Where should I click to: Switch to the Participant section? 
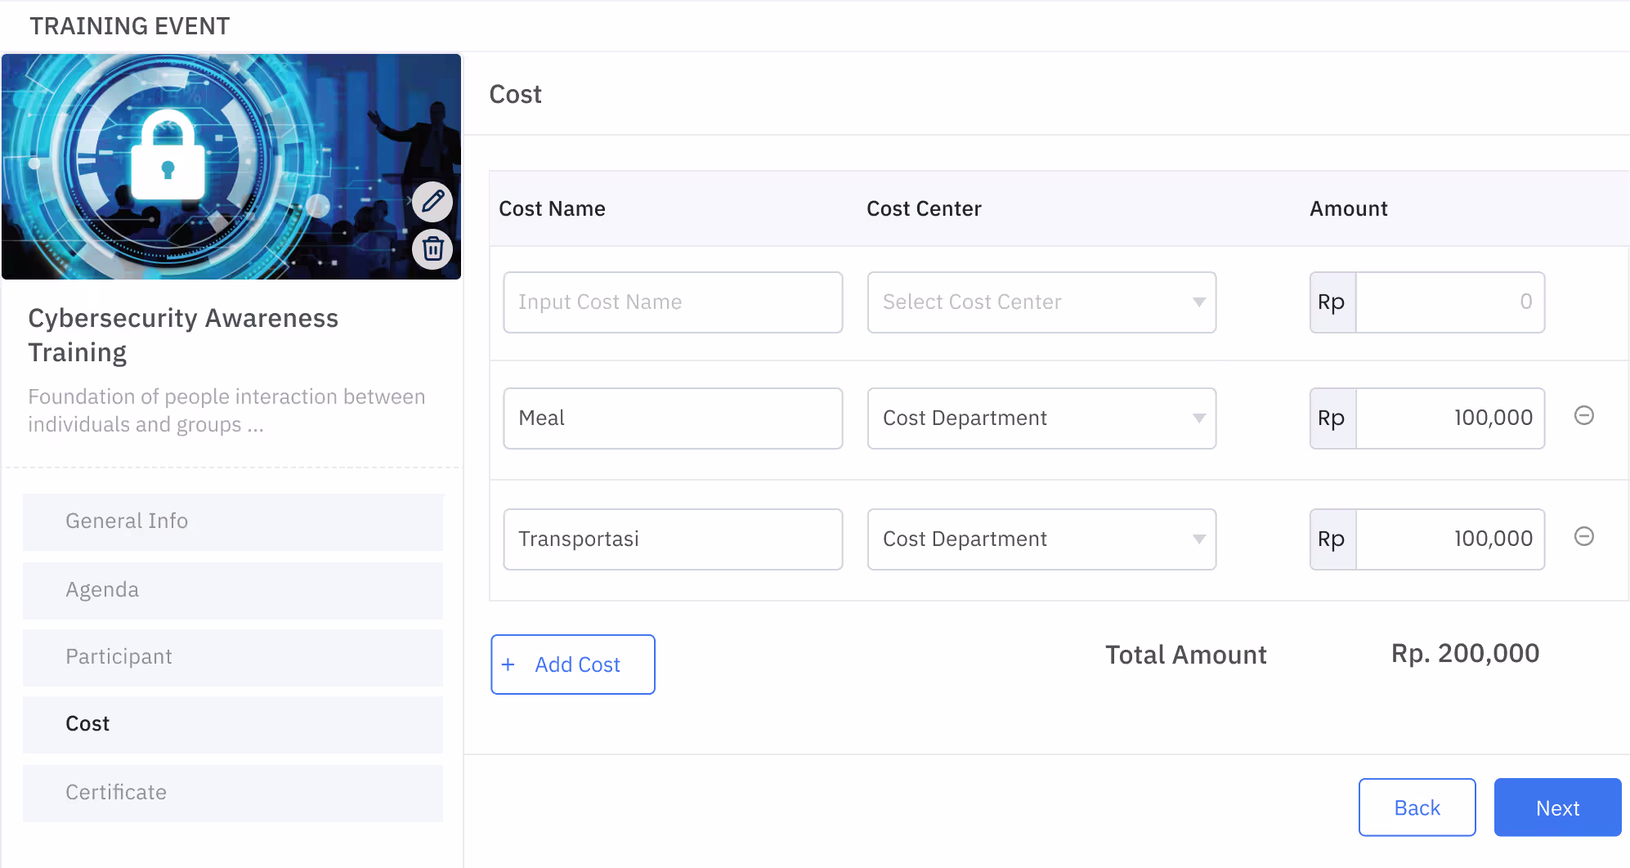tap(233, 657)
